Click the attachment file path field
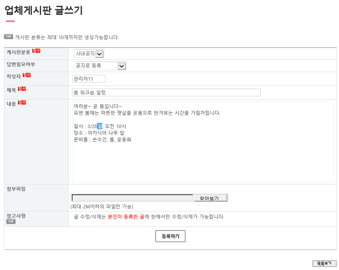Image resolution: width=339 pixels, height=270 pixels. 132,198
